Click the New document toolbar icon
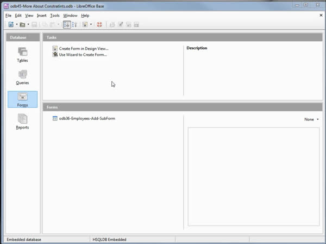 pyautogui.click(x=11, y=24)
